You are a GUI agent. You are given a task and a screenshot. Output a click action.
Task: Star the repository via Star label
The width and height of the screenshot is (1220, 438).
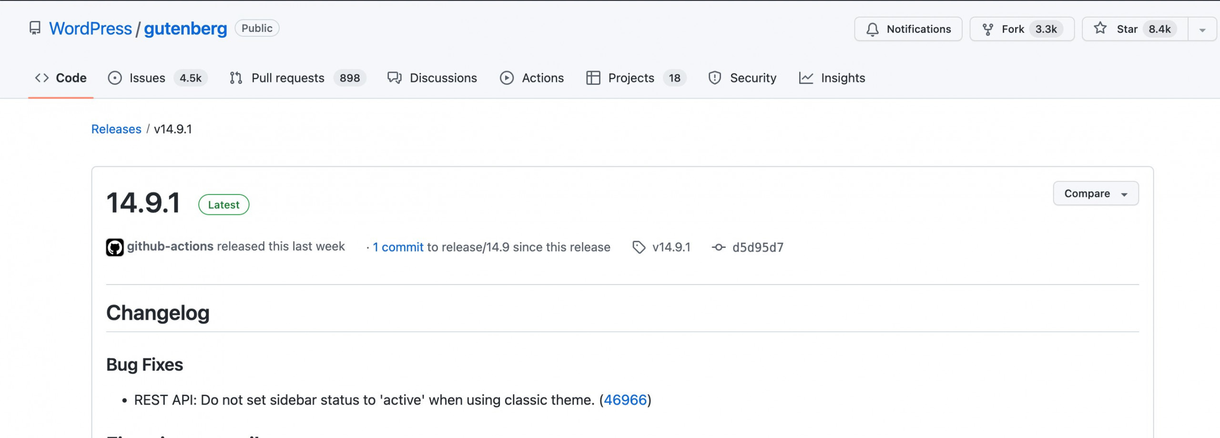(1127, 29)
